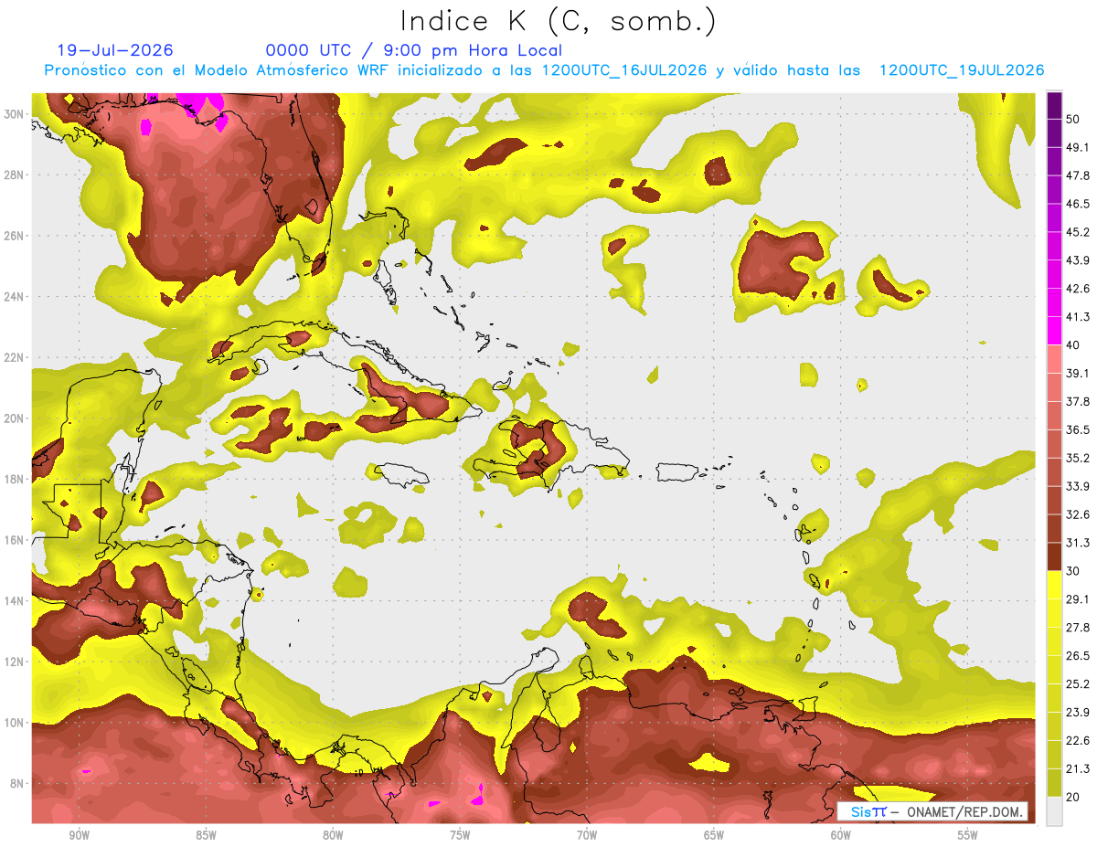Click the "SisTT - ONAMET/REP.DOM." logo box
This screenshot has height=847, width=1097.
(x=932, y=811)
